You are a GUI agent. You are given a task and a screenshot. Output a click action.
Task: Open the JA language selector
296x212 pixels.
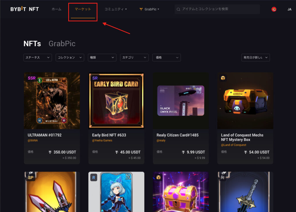289,9
